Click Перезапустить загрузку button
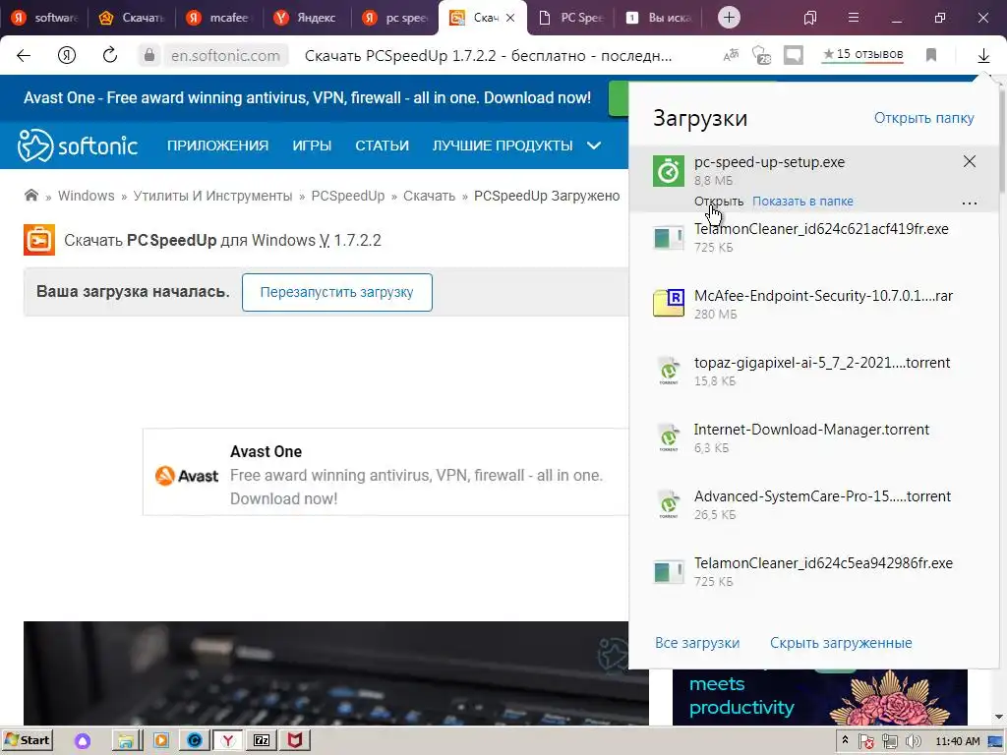 point(337,292)
